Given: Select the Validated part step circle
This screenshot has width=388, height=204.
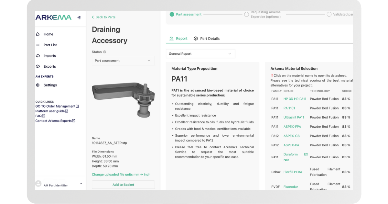Looking at the screenshot, I should click(329, 14).
